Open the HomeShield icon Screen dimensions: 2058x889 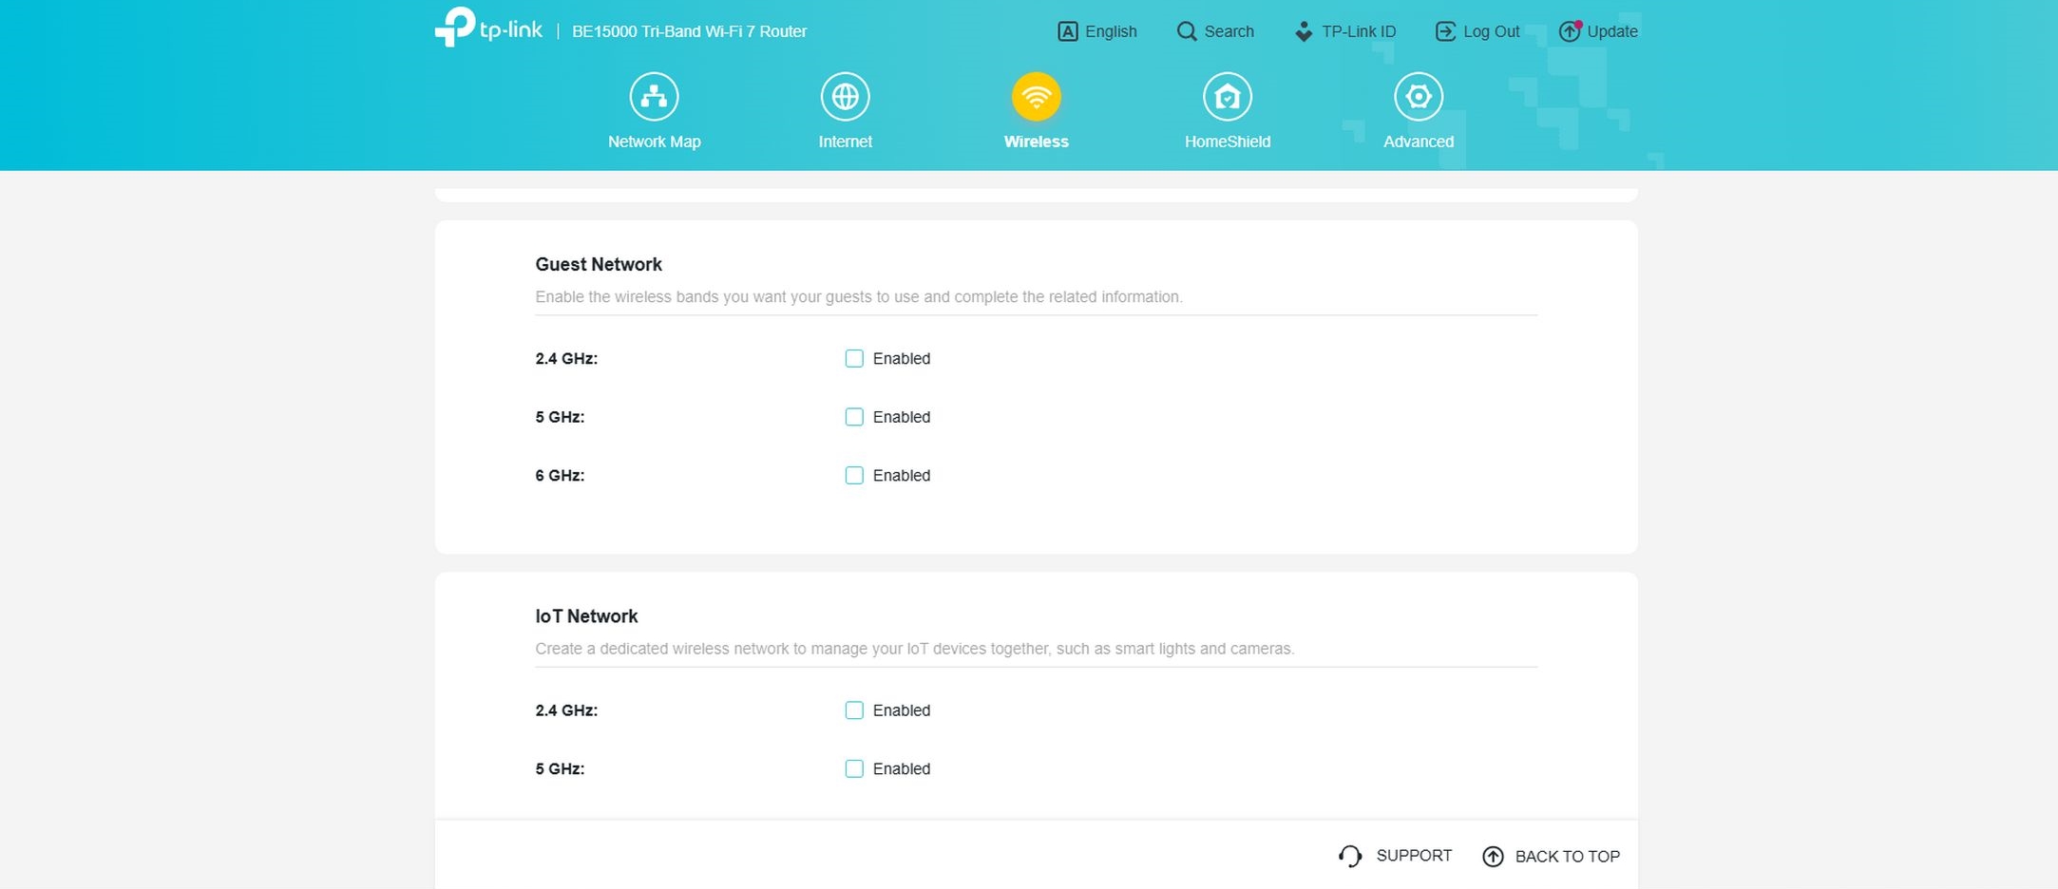[1227, 97]
